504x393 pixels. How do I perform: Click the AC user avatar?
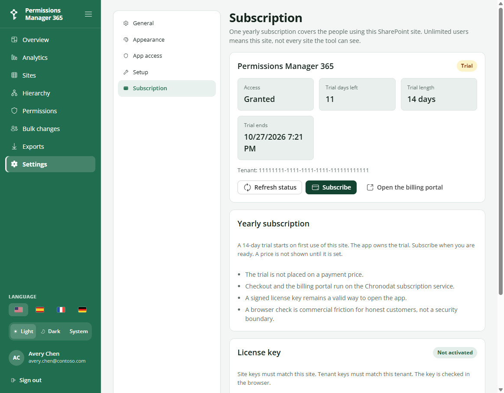tap(16, 357)
